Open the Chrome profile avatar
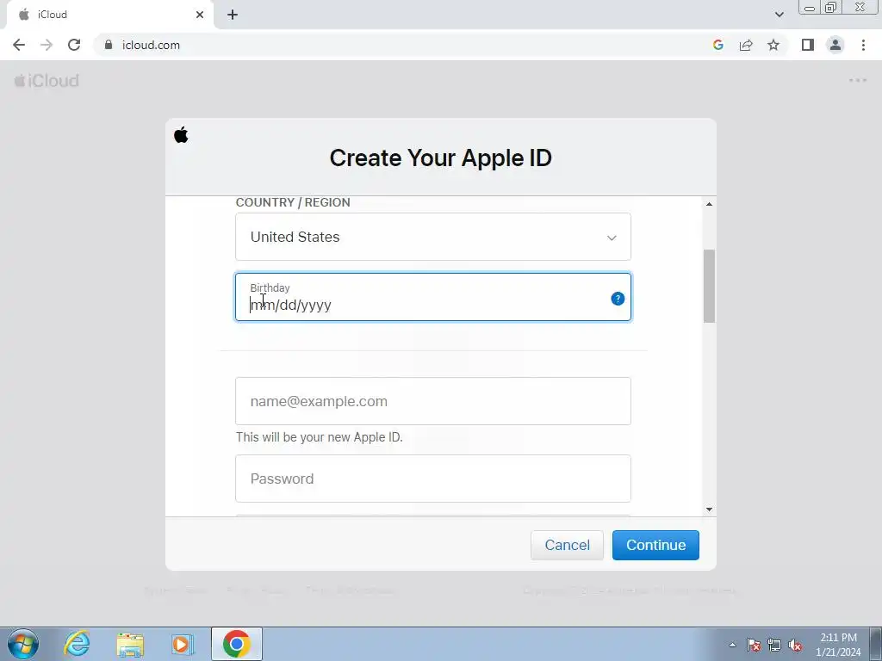This screenshot has width=882, height=661. coord(835,45)
